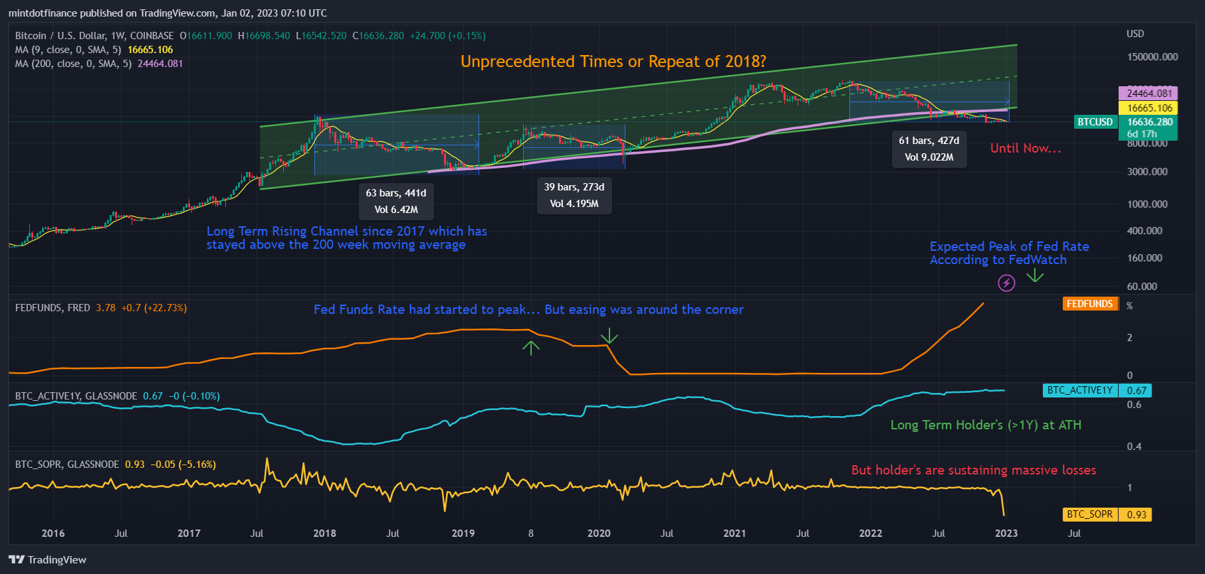The image size is (1205, 574).
Task: Click the BTC_ACTIVE1Y, GLASSNODE legend label
Action: [76, 396]
